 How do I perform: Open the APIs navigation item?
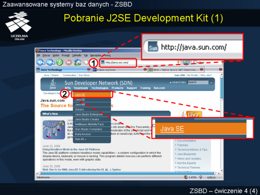(68, 88)
